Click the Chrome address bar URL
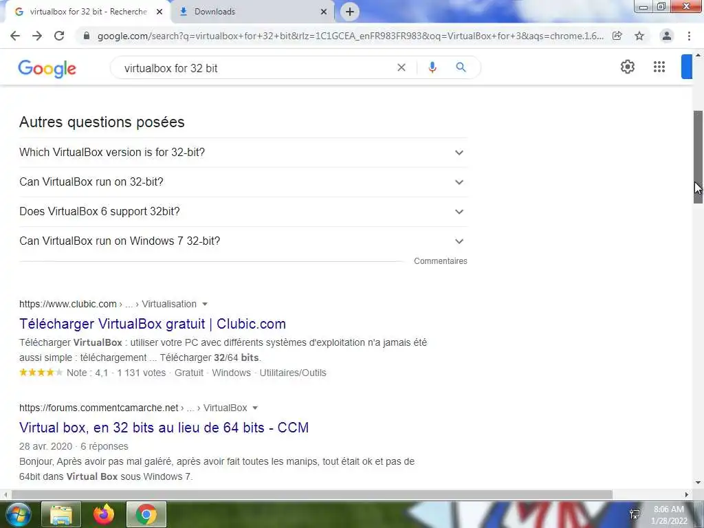This screenshot has height=528, width=704. [x=350, y=36]
